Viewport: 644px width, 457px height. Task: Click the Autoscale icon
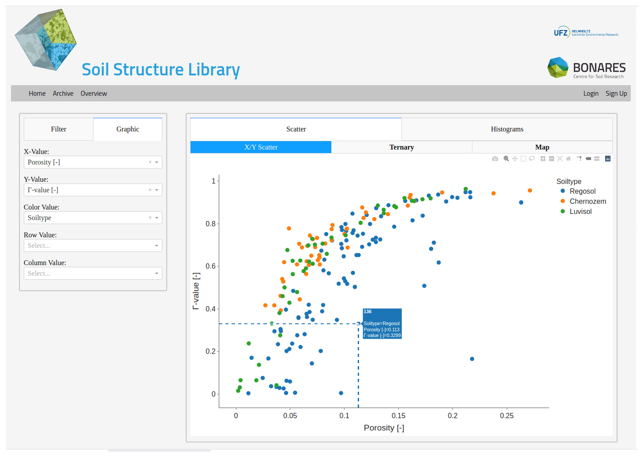[x=560, y=159]
